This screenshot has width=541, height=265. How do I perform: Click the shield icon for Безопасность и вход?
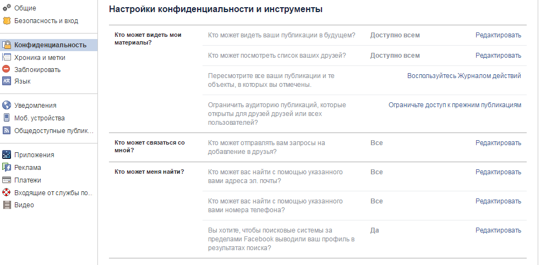(7, 21)
